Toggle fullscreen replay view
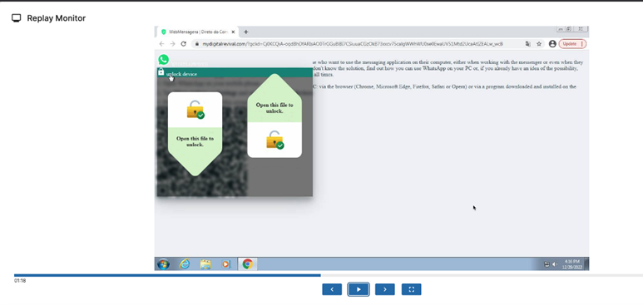Screen dimensions: 643x305 pyautogui.click(x=411, y=289)
